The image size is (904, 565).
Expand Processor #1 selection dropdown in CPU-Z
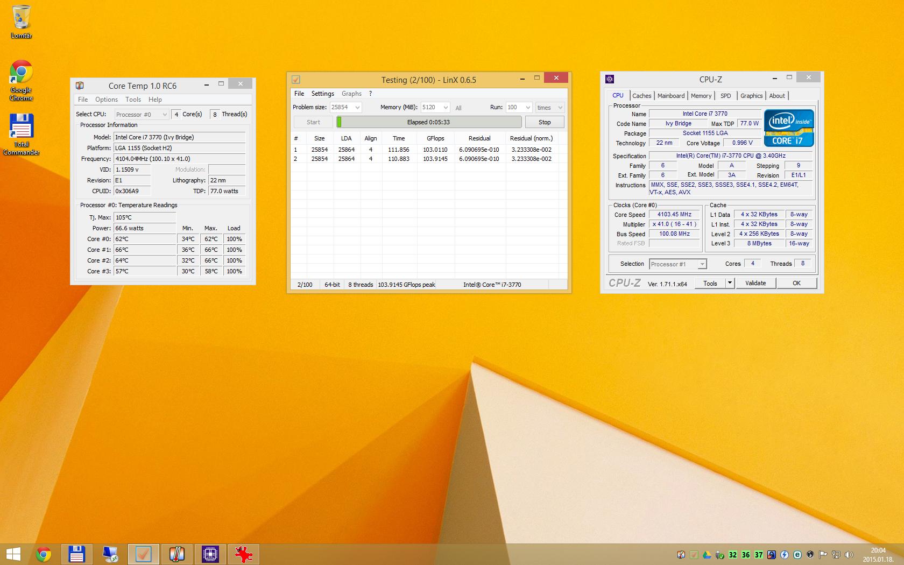click(x=702, y=264)
